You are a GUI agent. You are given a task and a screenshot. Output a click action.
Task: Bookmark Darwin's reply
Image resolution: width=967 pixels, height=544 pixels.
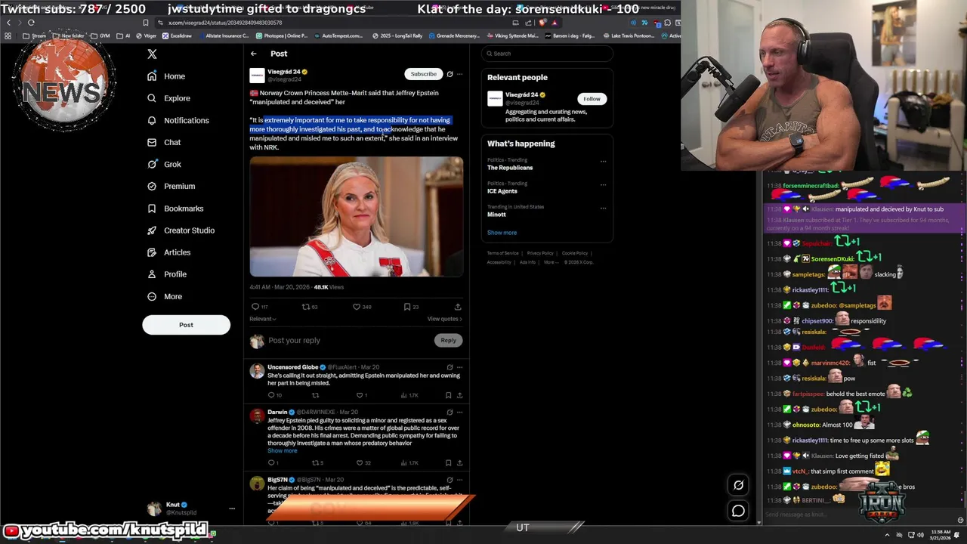(448, 462)
